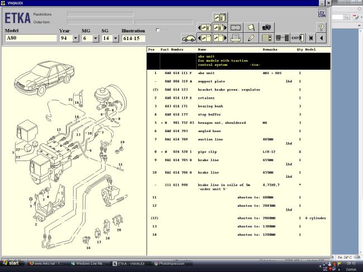The width and height of the screenshot is (363, 272).
Task: Switch to ETKA - VW/AUDI taskbar item
Action: [x=130, y=264]
